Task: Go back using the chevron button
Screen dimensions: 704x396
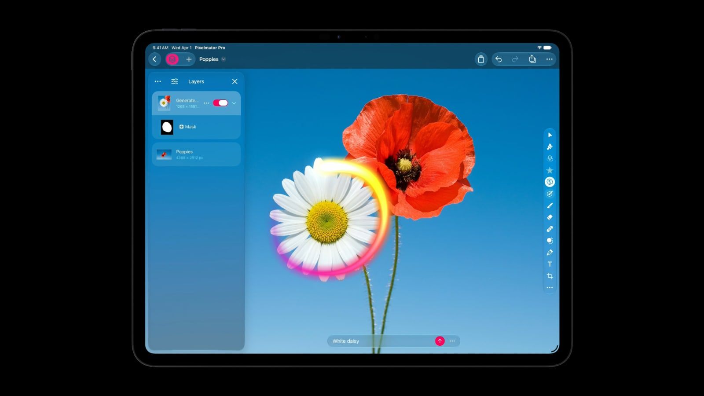Action: tap(154, 59)
